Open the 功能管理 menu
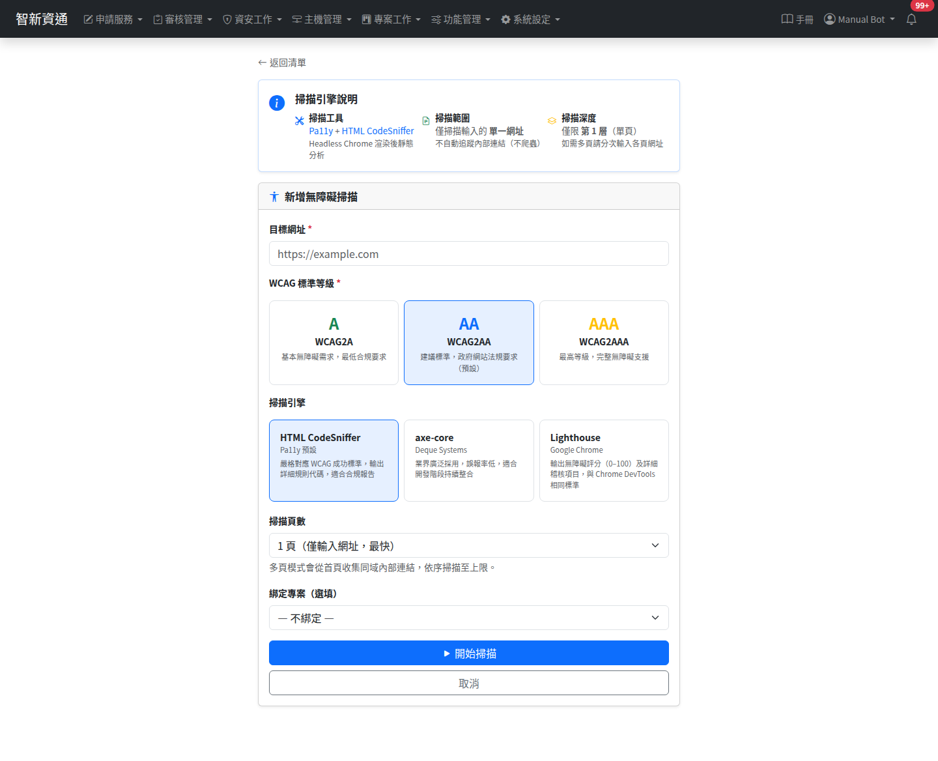The image size is (938, 761). tap(461, 20)
